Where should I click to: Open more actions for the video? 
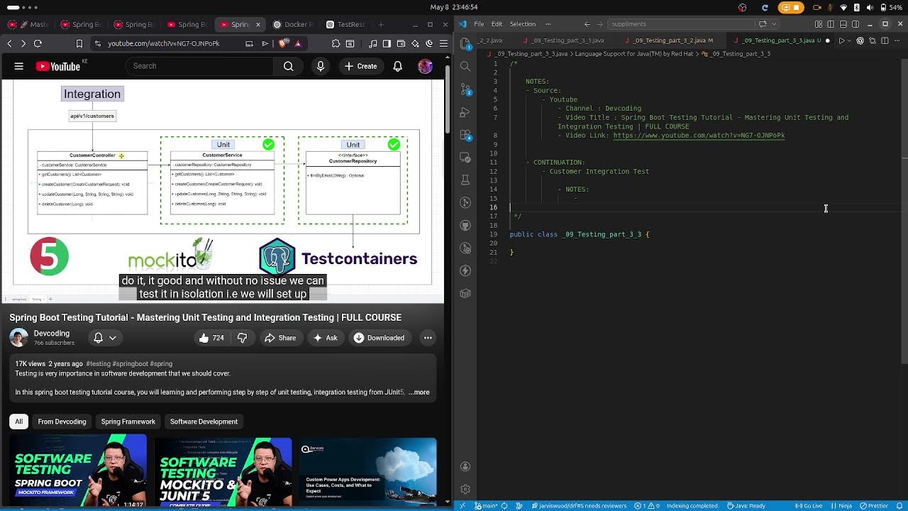tap(428, 338)
